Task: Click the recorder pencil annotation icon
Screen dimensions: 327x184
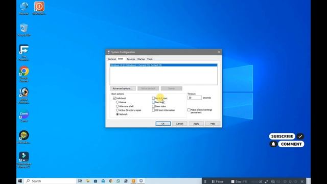Action: [x=267, y=181]
